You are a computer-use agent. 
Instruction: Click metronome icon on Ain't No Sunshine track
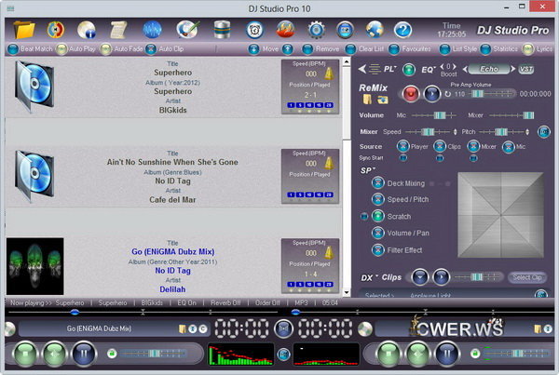click(x=329, y=163)
